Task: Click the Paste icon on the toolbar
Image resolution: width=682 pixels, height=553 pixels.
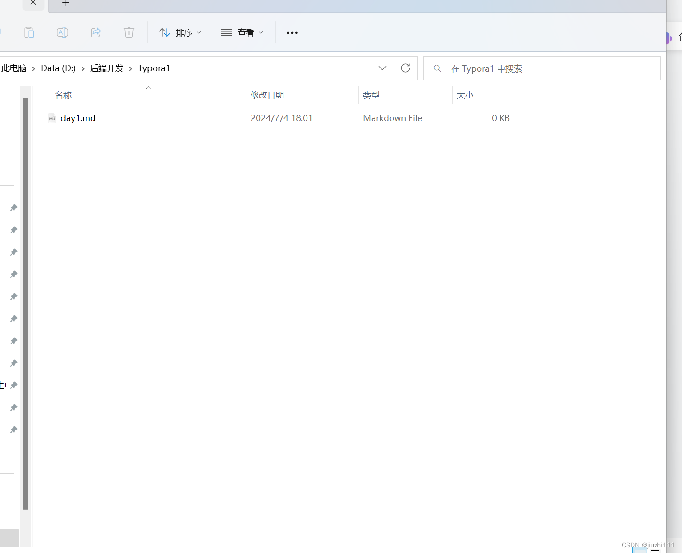Action: [29, 32]
